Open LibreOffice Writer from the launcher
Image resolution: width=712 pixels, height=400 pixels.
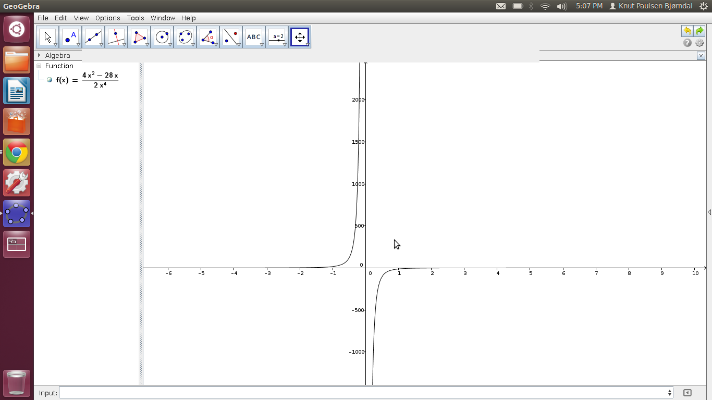[17, 91]
